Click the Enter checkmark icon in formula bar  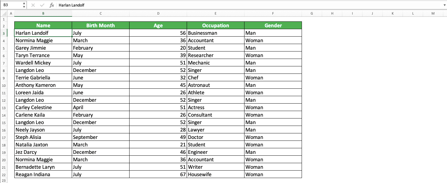coord(42,5)
